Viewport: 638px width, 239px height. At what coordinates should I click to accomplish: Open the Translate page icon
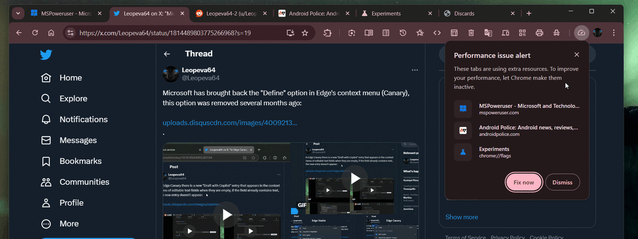(x=488, y=33)
